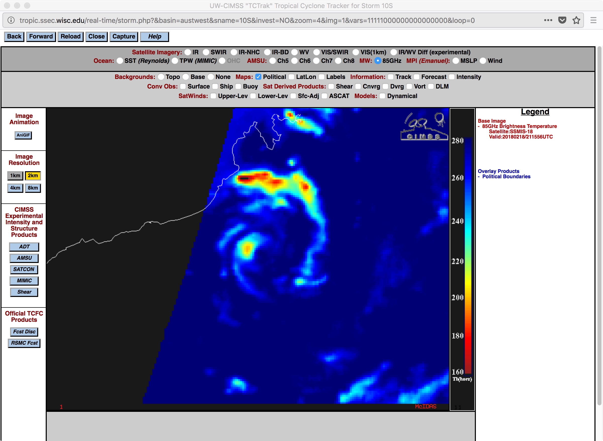Reload the storm tracker page
The width and height of the screenshot is (603, 441).
[70, 36]
